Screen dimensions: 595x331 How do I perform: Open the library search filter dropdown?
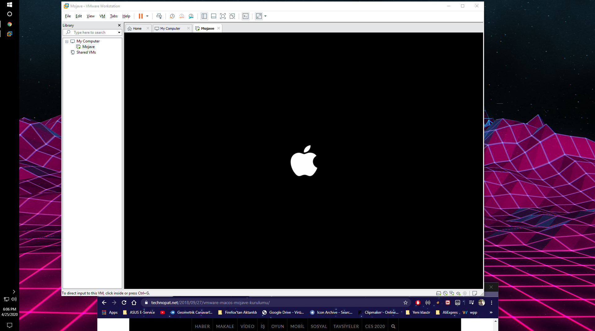[x=119, y=33]
